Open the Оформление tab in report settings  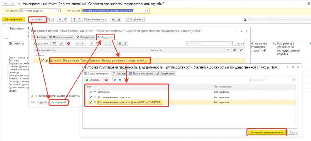[85, 37]
